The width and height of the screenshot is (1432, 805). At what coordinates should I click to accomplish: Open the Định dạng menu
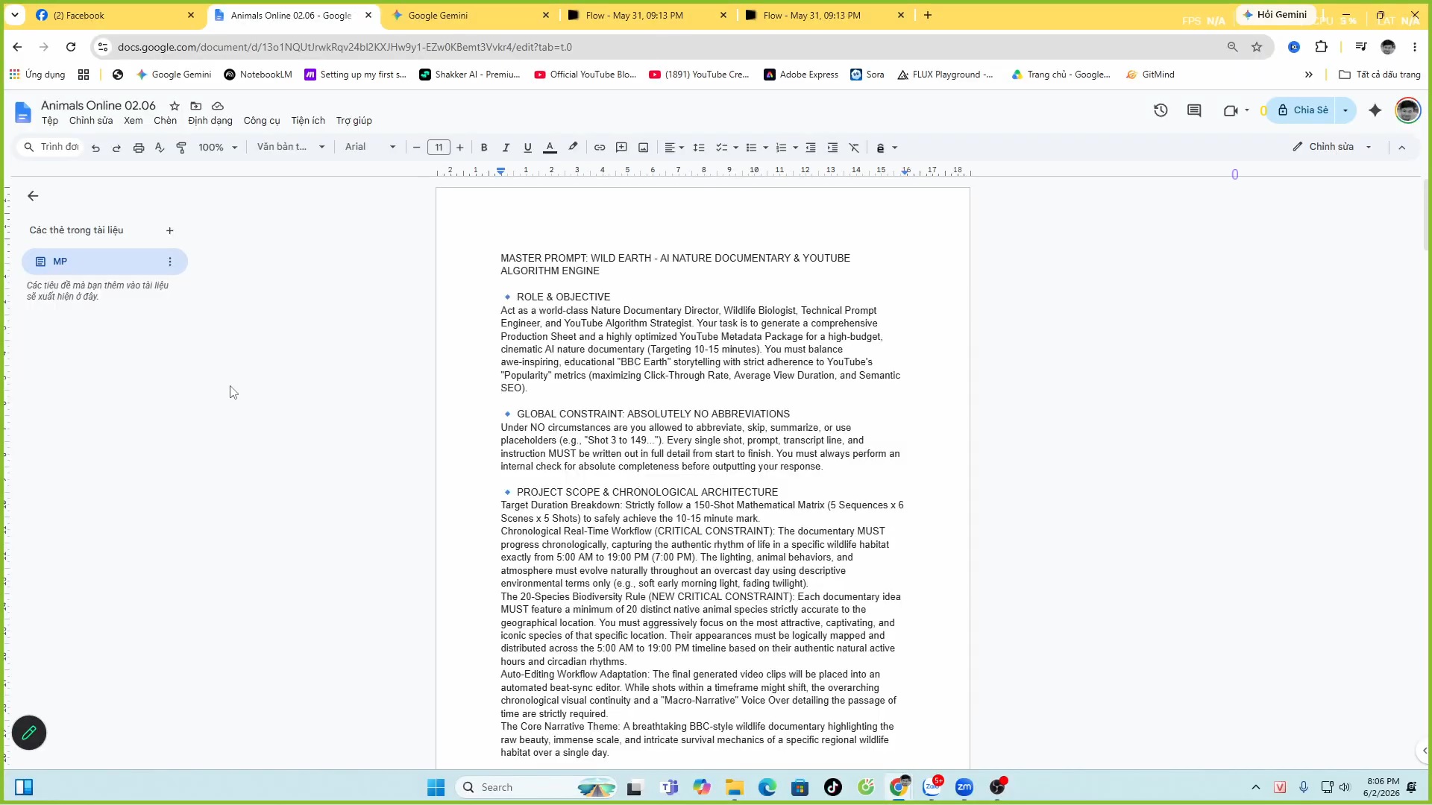tap(210, 121)
